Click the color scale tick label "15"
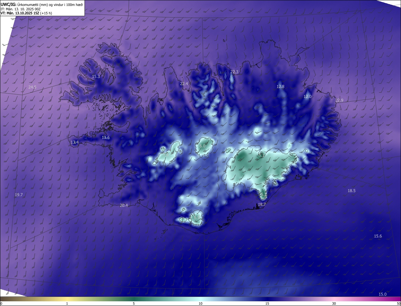 (267, 304)
